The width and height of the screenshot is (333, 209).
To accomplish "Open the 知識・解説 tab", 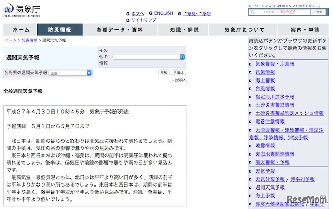I will coord(183,29).
